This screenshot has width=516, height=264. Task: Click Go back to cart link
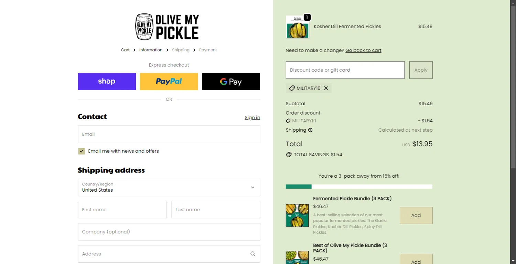tap(363, 50)
